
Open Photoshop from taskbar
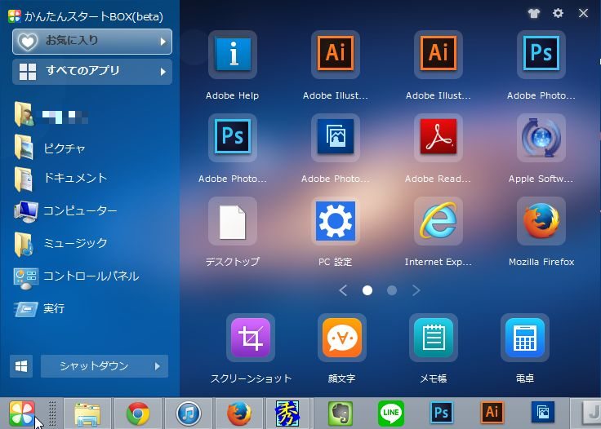[x=441, y=413]
